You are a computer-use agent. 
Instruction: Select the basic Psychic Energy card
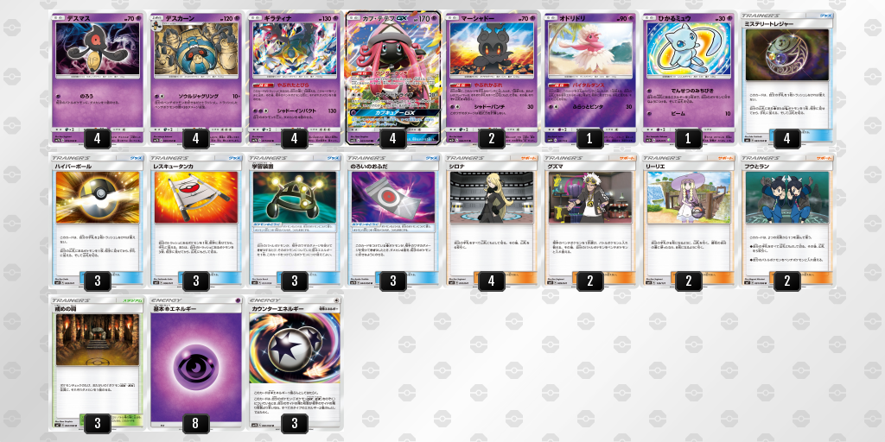pyautogui.click(x=195, y=364)
